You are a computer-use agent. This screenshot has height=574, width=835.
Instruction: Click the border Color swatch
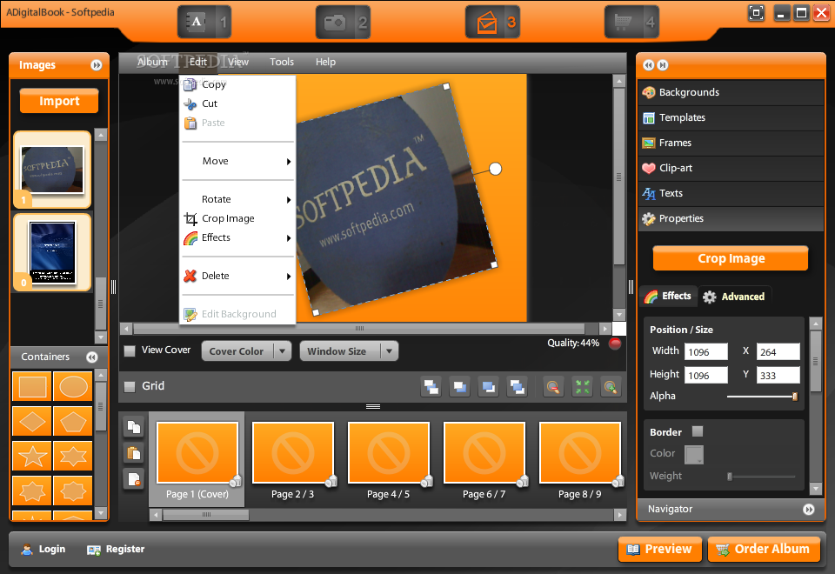coord(694,454)
